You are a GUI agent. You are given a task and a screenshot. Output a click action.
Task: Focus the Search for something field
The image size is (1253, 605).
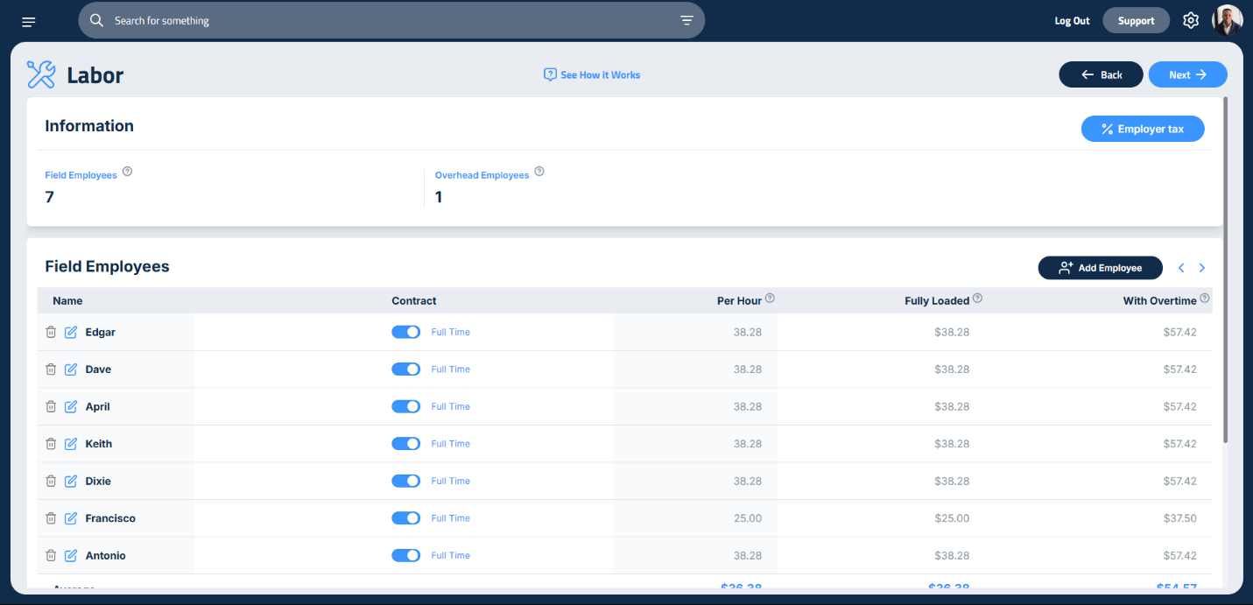385,20
